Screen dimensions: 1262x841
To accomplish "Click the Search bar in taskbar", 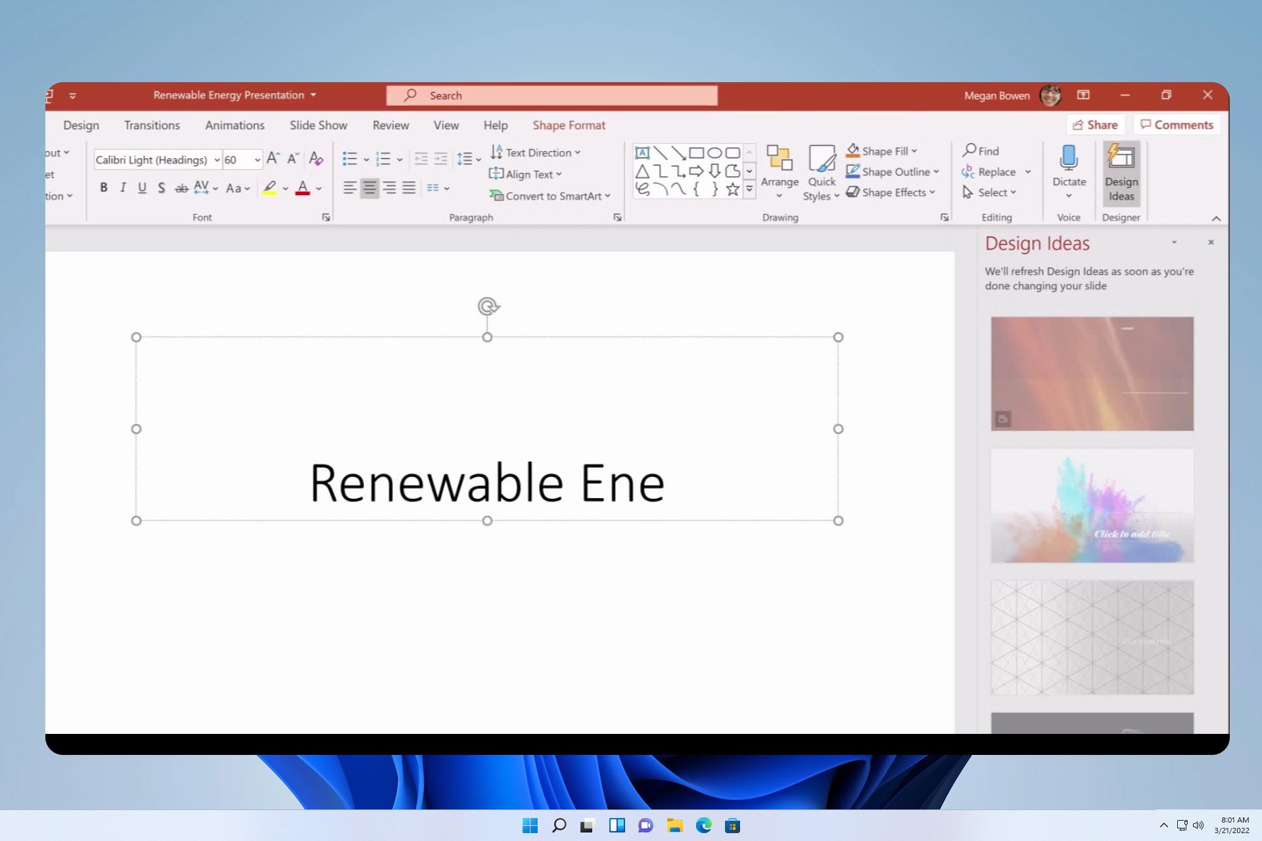I will 559,825.
